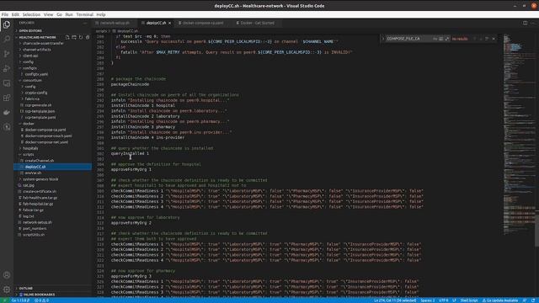Open the Help menu
This screenshot has width=539, height=303.
coord(101,14)
